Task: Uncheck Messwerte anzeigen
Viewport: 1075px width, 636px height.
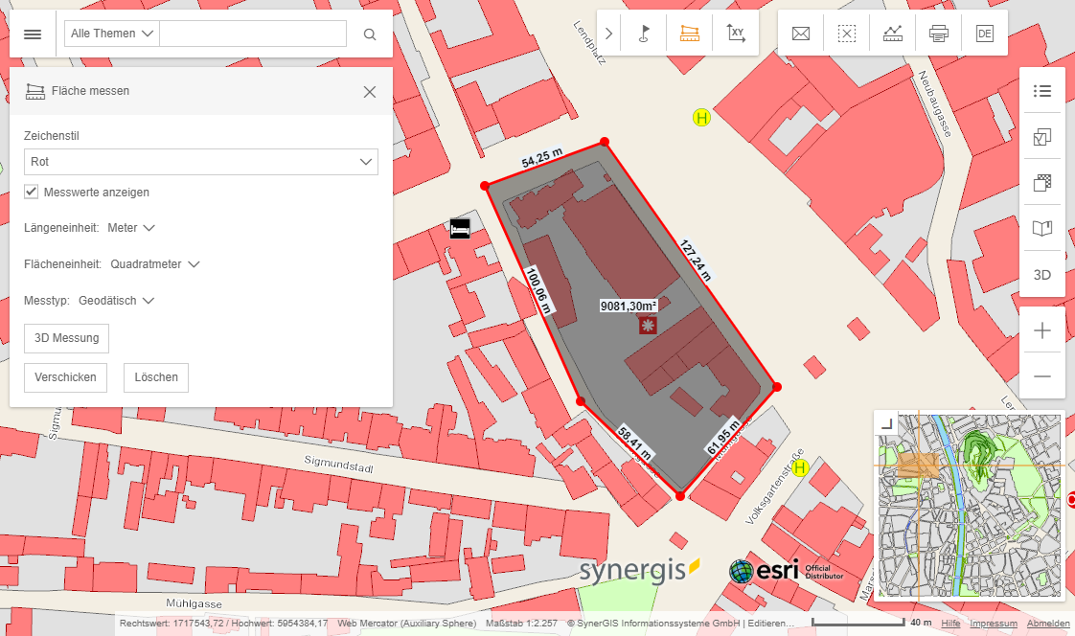Action: (x=31, y=192)
